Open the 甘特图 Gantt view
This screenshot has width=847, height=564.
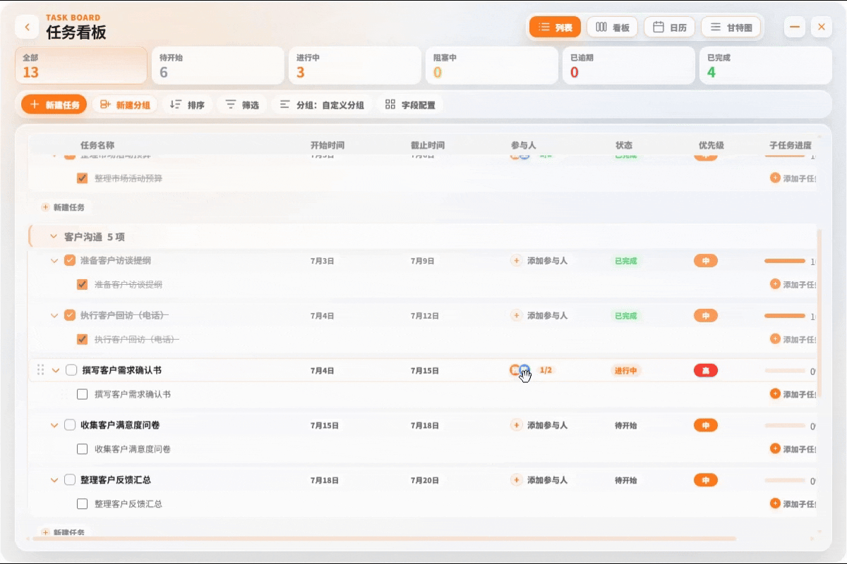click(x=731, y=27)
